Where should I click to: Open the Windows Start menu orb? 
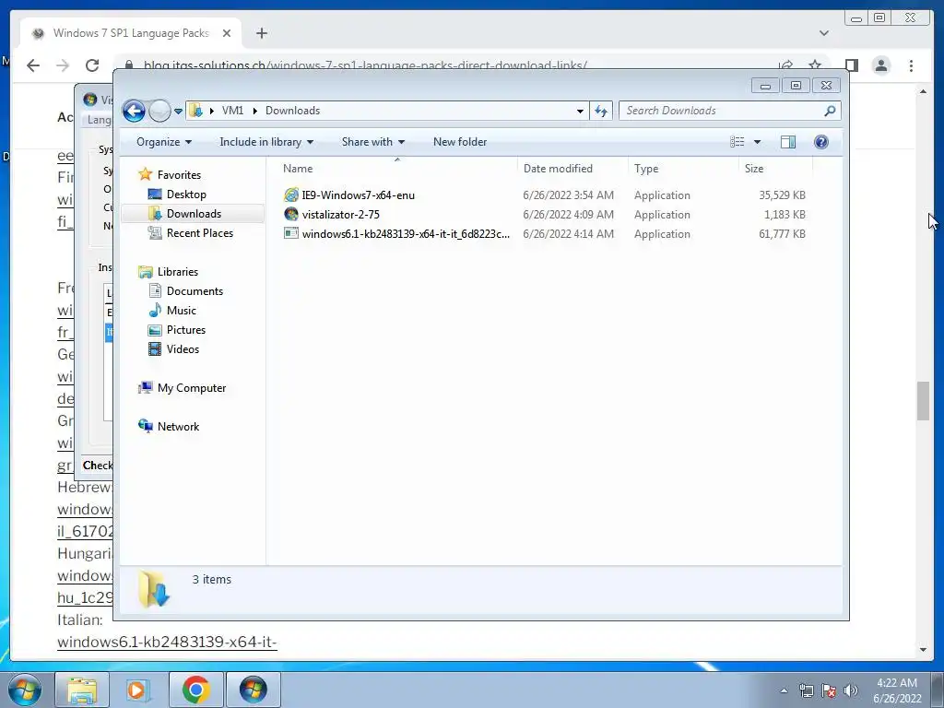(25, 690)
